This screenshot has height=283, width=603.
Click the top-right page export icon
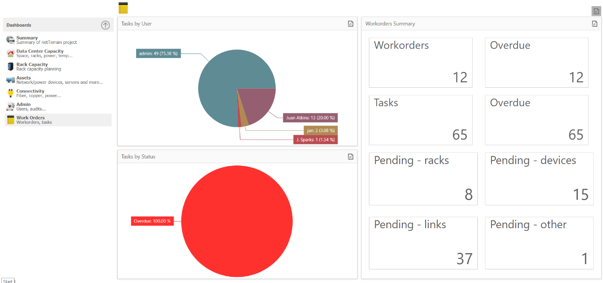596,11
